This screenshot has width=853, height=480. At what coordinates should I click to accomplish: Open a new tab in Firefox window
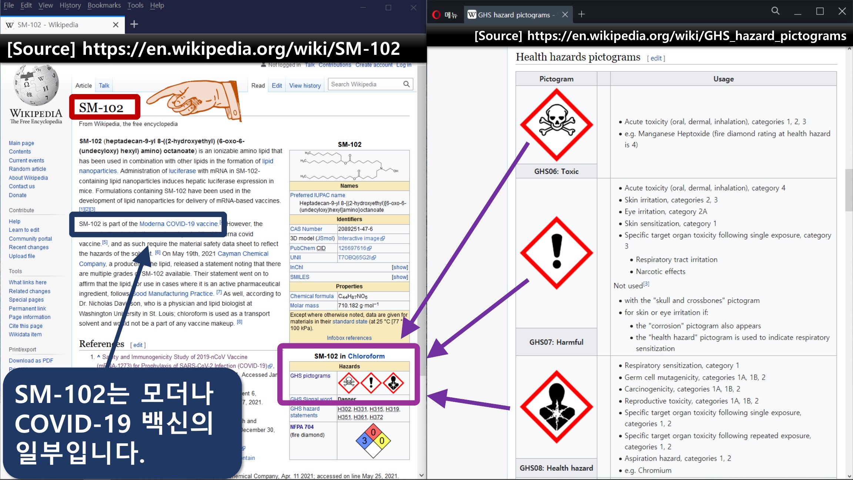(134, 24)
